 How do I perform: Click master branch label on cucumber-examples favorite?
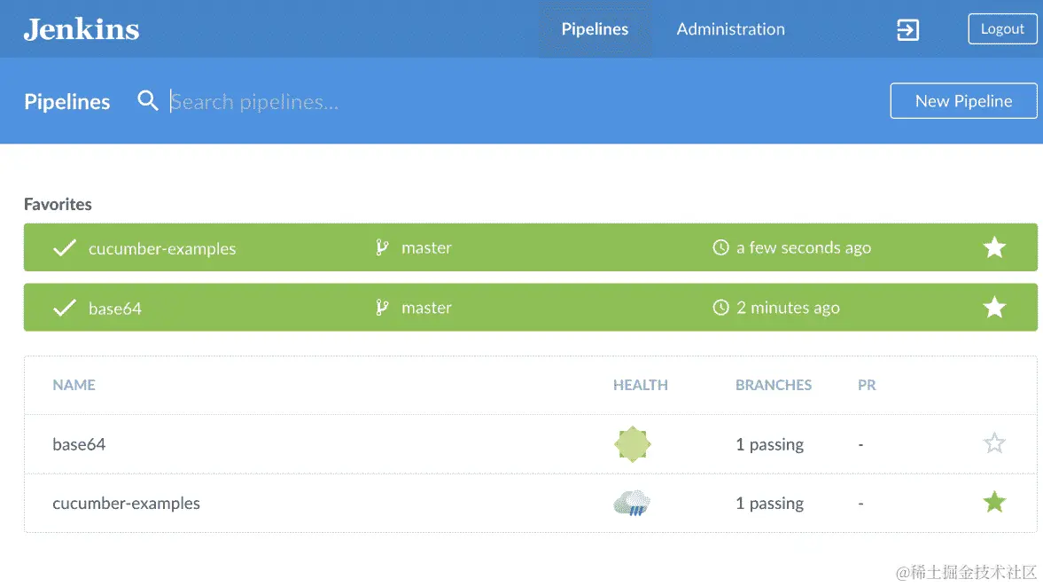(426, 247)
